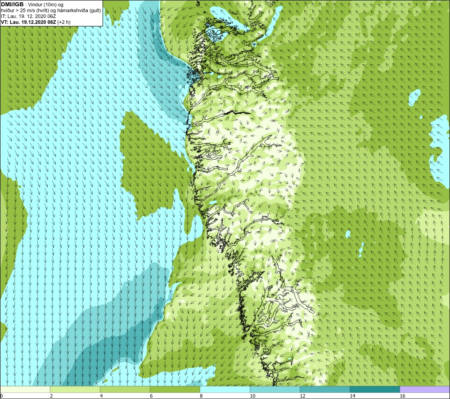Click the 12–14 m/s darker teal swatch
This screenshot has height=399, width=450.
324,389
